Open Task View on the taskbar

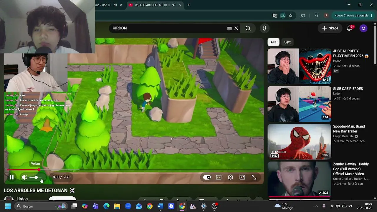click(74, 206)
